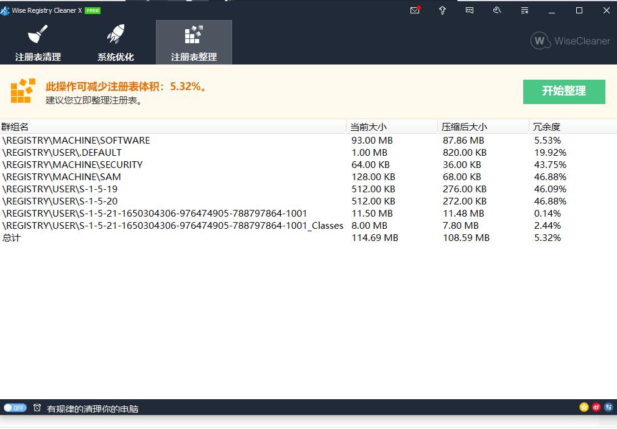This screenshot has width=617, height=429.
Task: Click the alarm clock scheduling icon
Action: (37, 408)
